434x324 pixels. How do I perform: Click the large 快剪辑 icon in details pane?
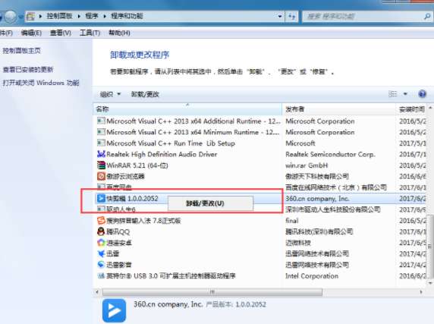pos(114,310)
